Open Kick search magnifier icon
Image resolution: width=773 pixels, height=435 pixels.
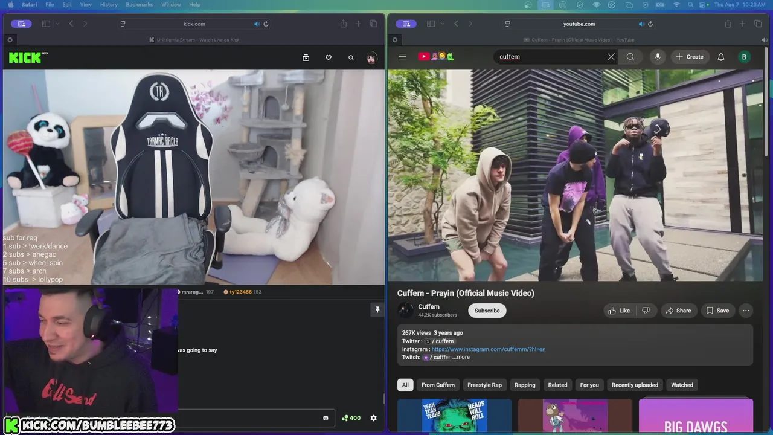click(x=351, y=57)
